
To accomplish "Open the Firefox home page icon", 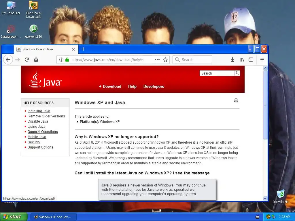I will click(x=36, y=60).
